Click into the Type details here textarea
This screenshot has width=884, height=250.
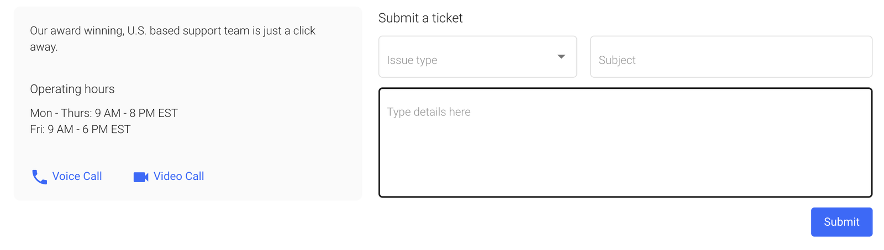(x=625, y=142)
